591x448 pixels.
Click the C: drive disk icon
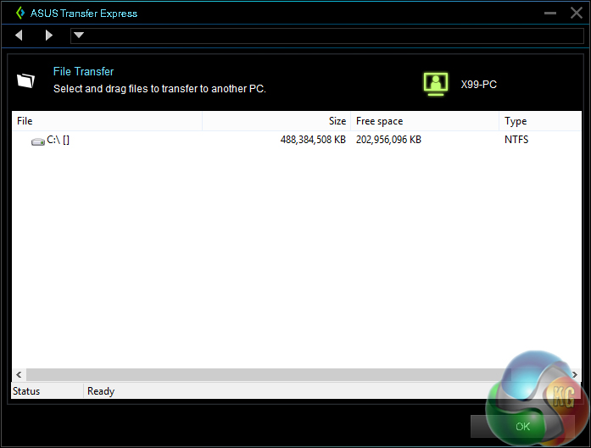point(37,141)
